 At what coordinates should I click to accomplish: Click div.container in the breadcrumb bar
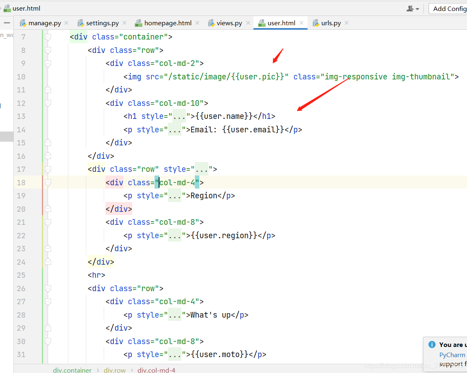pyautogui.click(x=72, y=370)
